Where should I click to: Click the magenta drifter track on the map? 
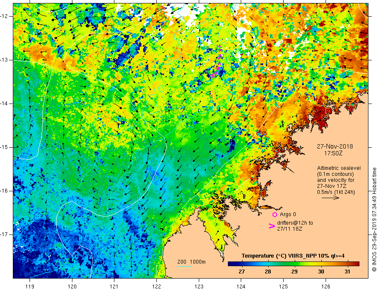(217, 61)
